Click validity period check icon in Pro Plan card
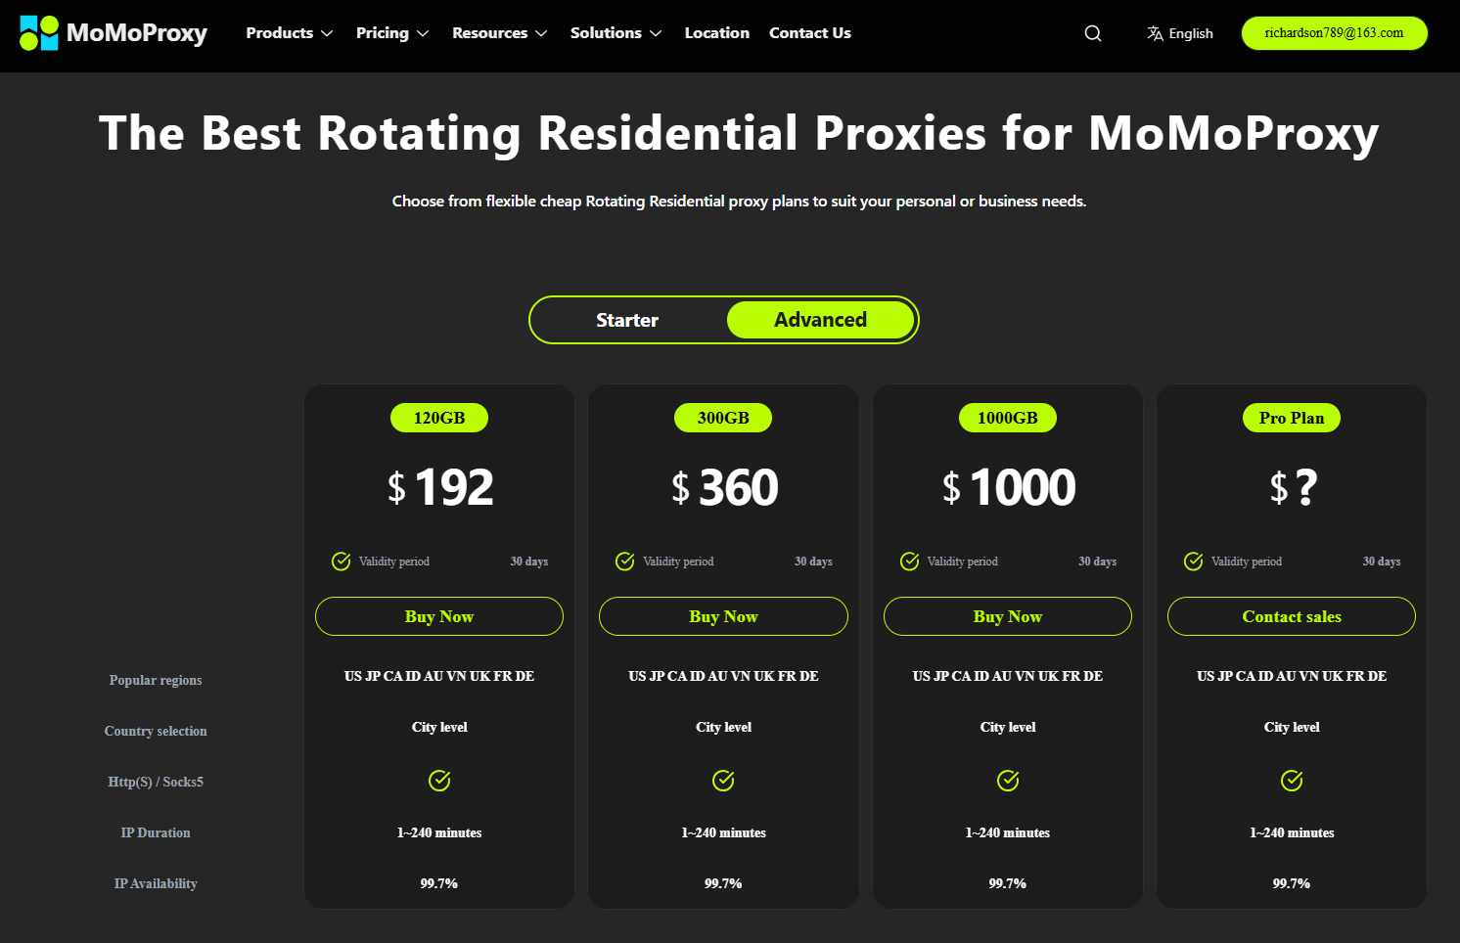The width and height of the screenshot is (1460, 943). [1194, 561]
